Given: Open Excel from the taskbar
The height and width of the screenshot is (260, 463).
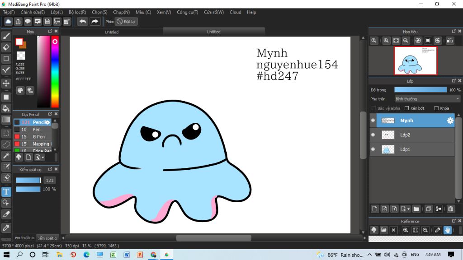Looking at the screenshot, I should click(x=113, y=255).
